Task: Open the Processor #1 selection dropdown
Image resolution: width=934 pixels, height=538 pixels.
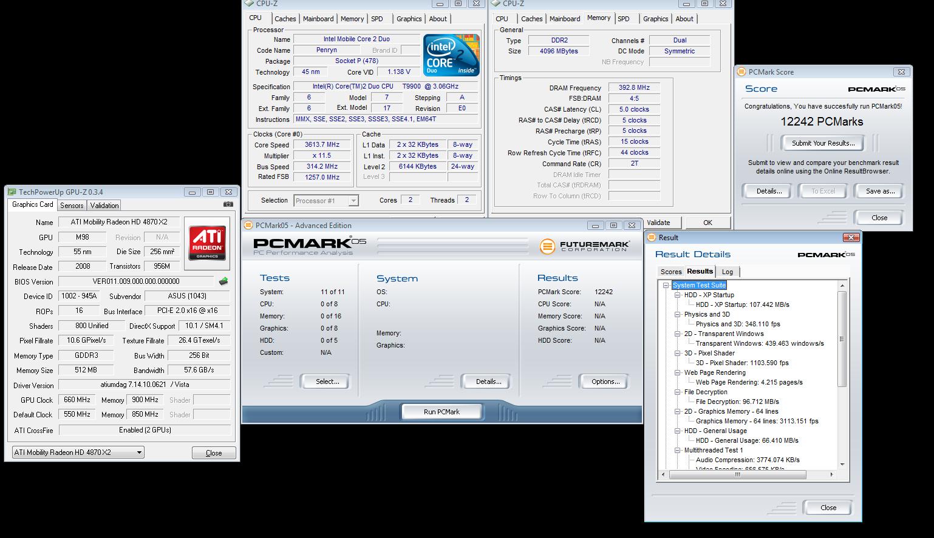Action: (326, 201)
